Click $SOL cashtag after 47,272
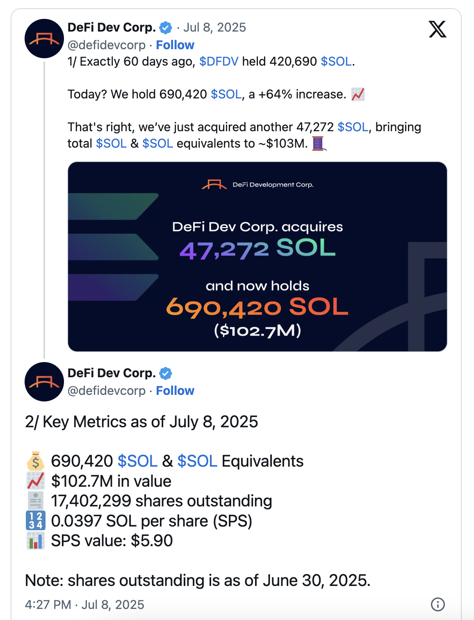This screenshot has height=620, width=474. pyautogui.click(x=353, y=127)
